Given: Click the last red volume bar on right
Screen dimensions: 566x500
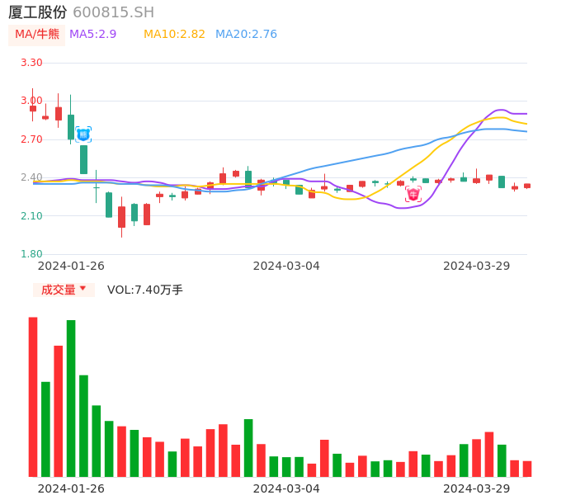Looking at the screenshot, I should [527, 469].
